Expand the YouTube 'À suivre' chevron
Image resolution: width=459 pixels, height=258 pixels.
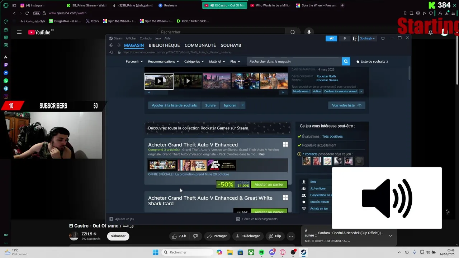(x=391, y=235)
